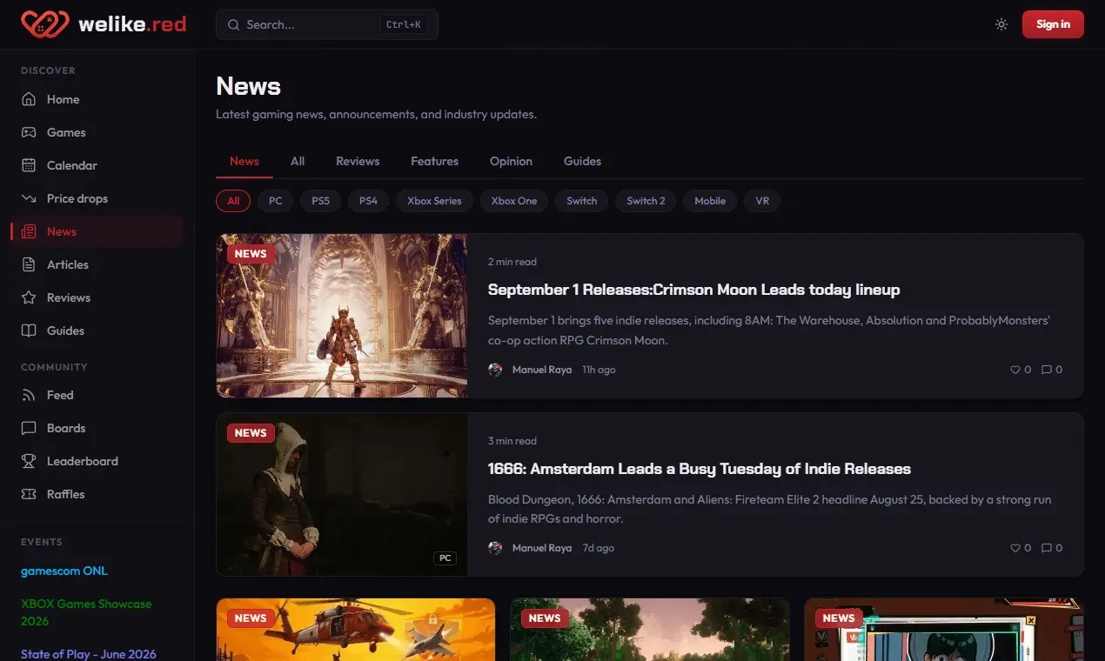The image size is (1105, 661).
Task: Filter news by PS4 platform
Action: 369,201
